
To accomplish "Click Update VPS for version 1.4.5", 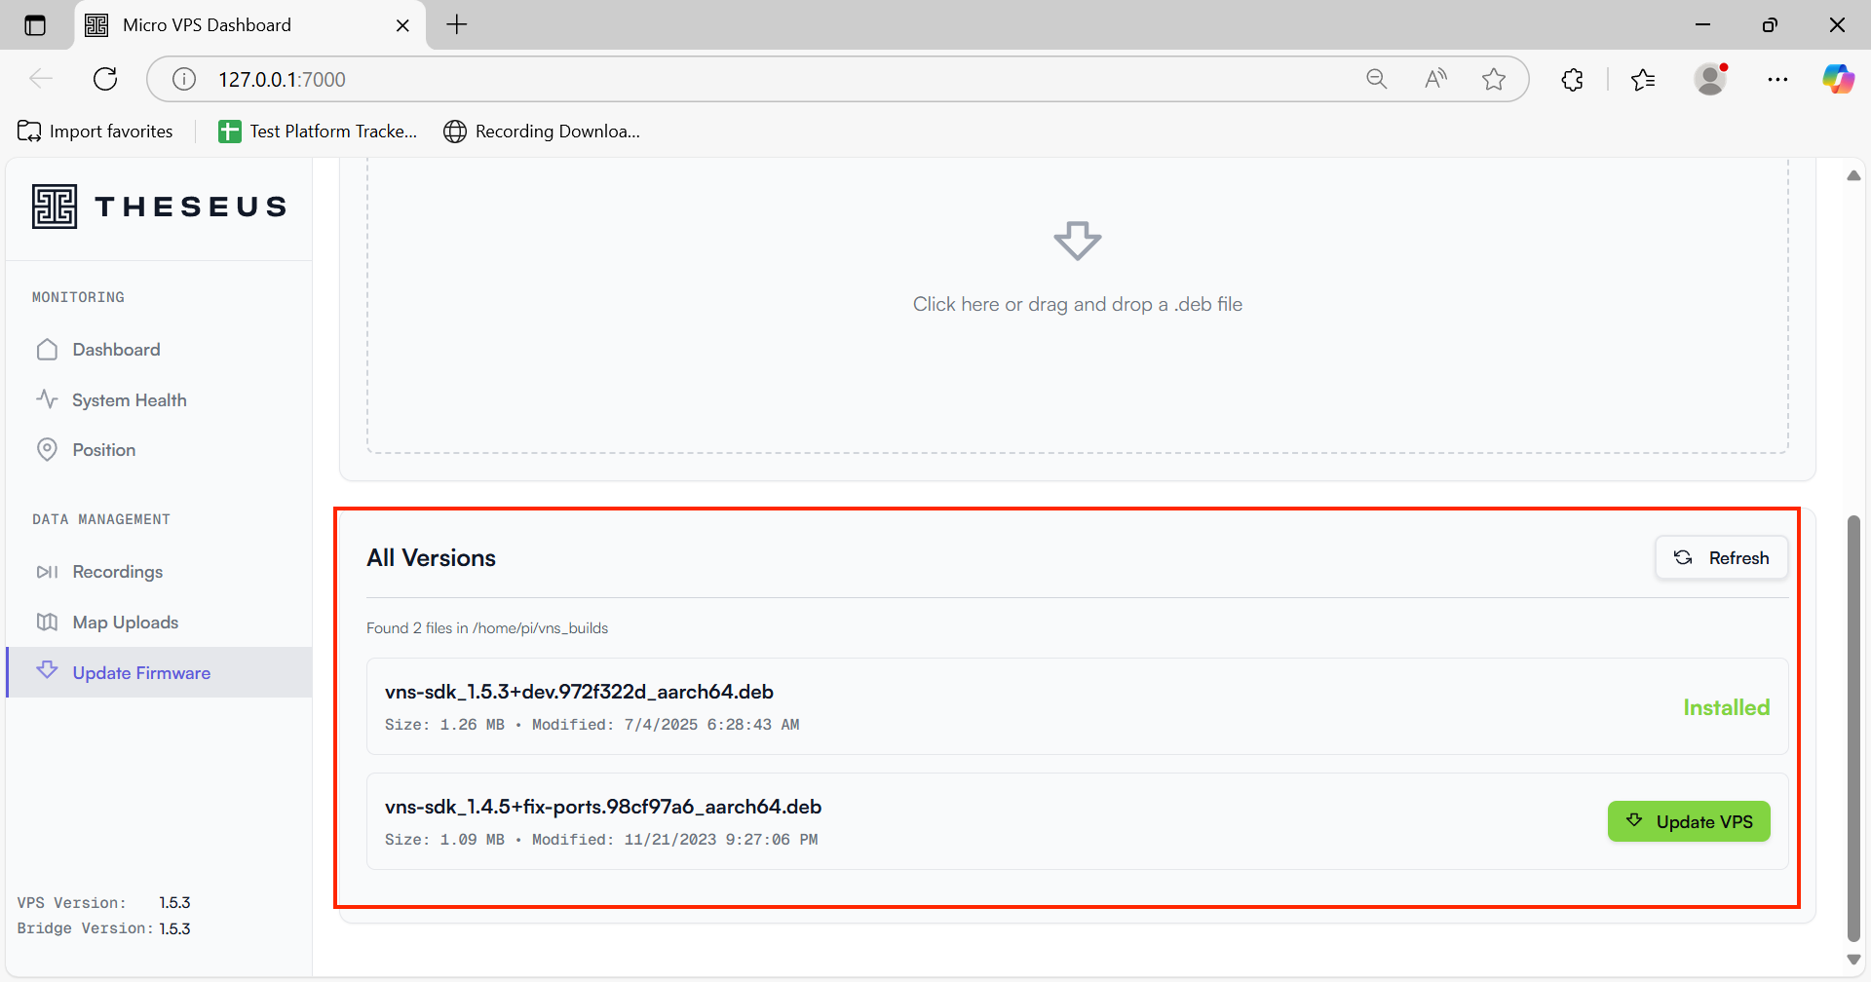I will (x=1688, y=822).
